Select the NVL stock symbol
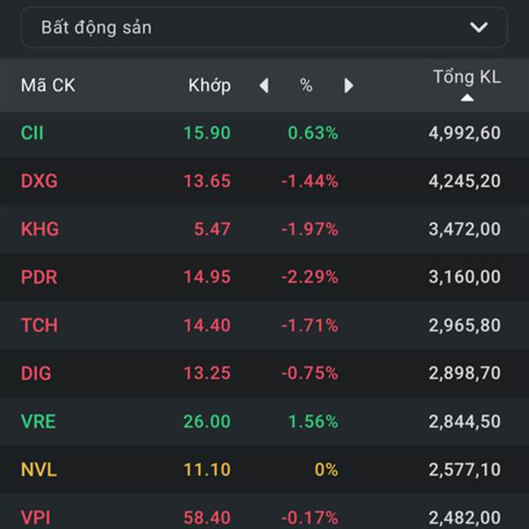 coord(38,469)
